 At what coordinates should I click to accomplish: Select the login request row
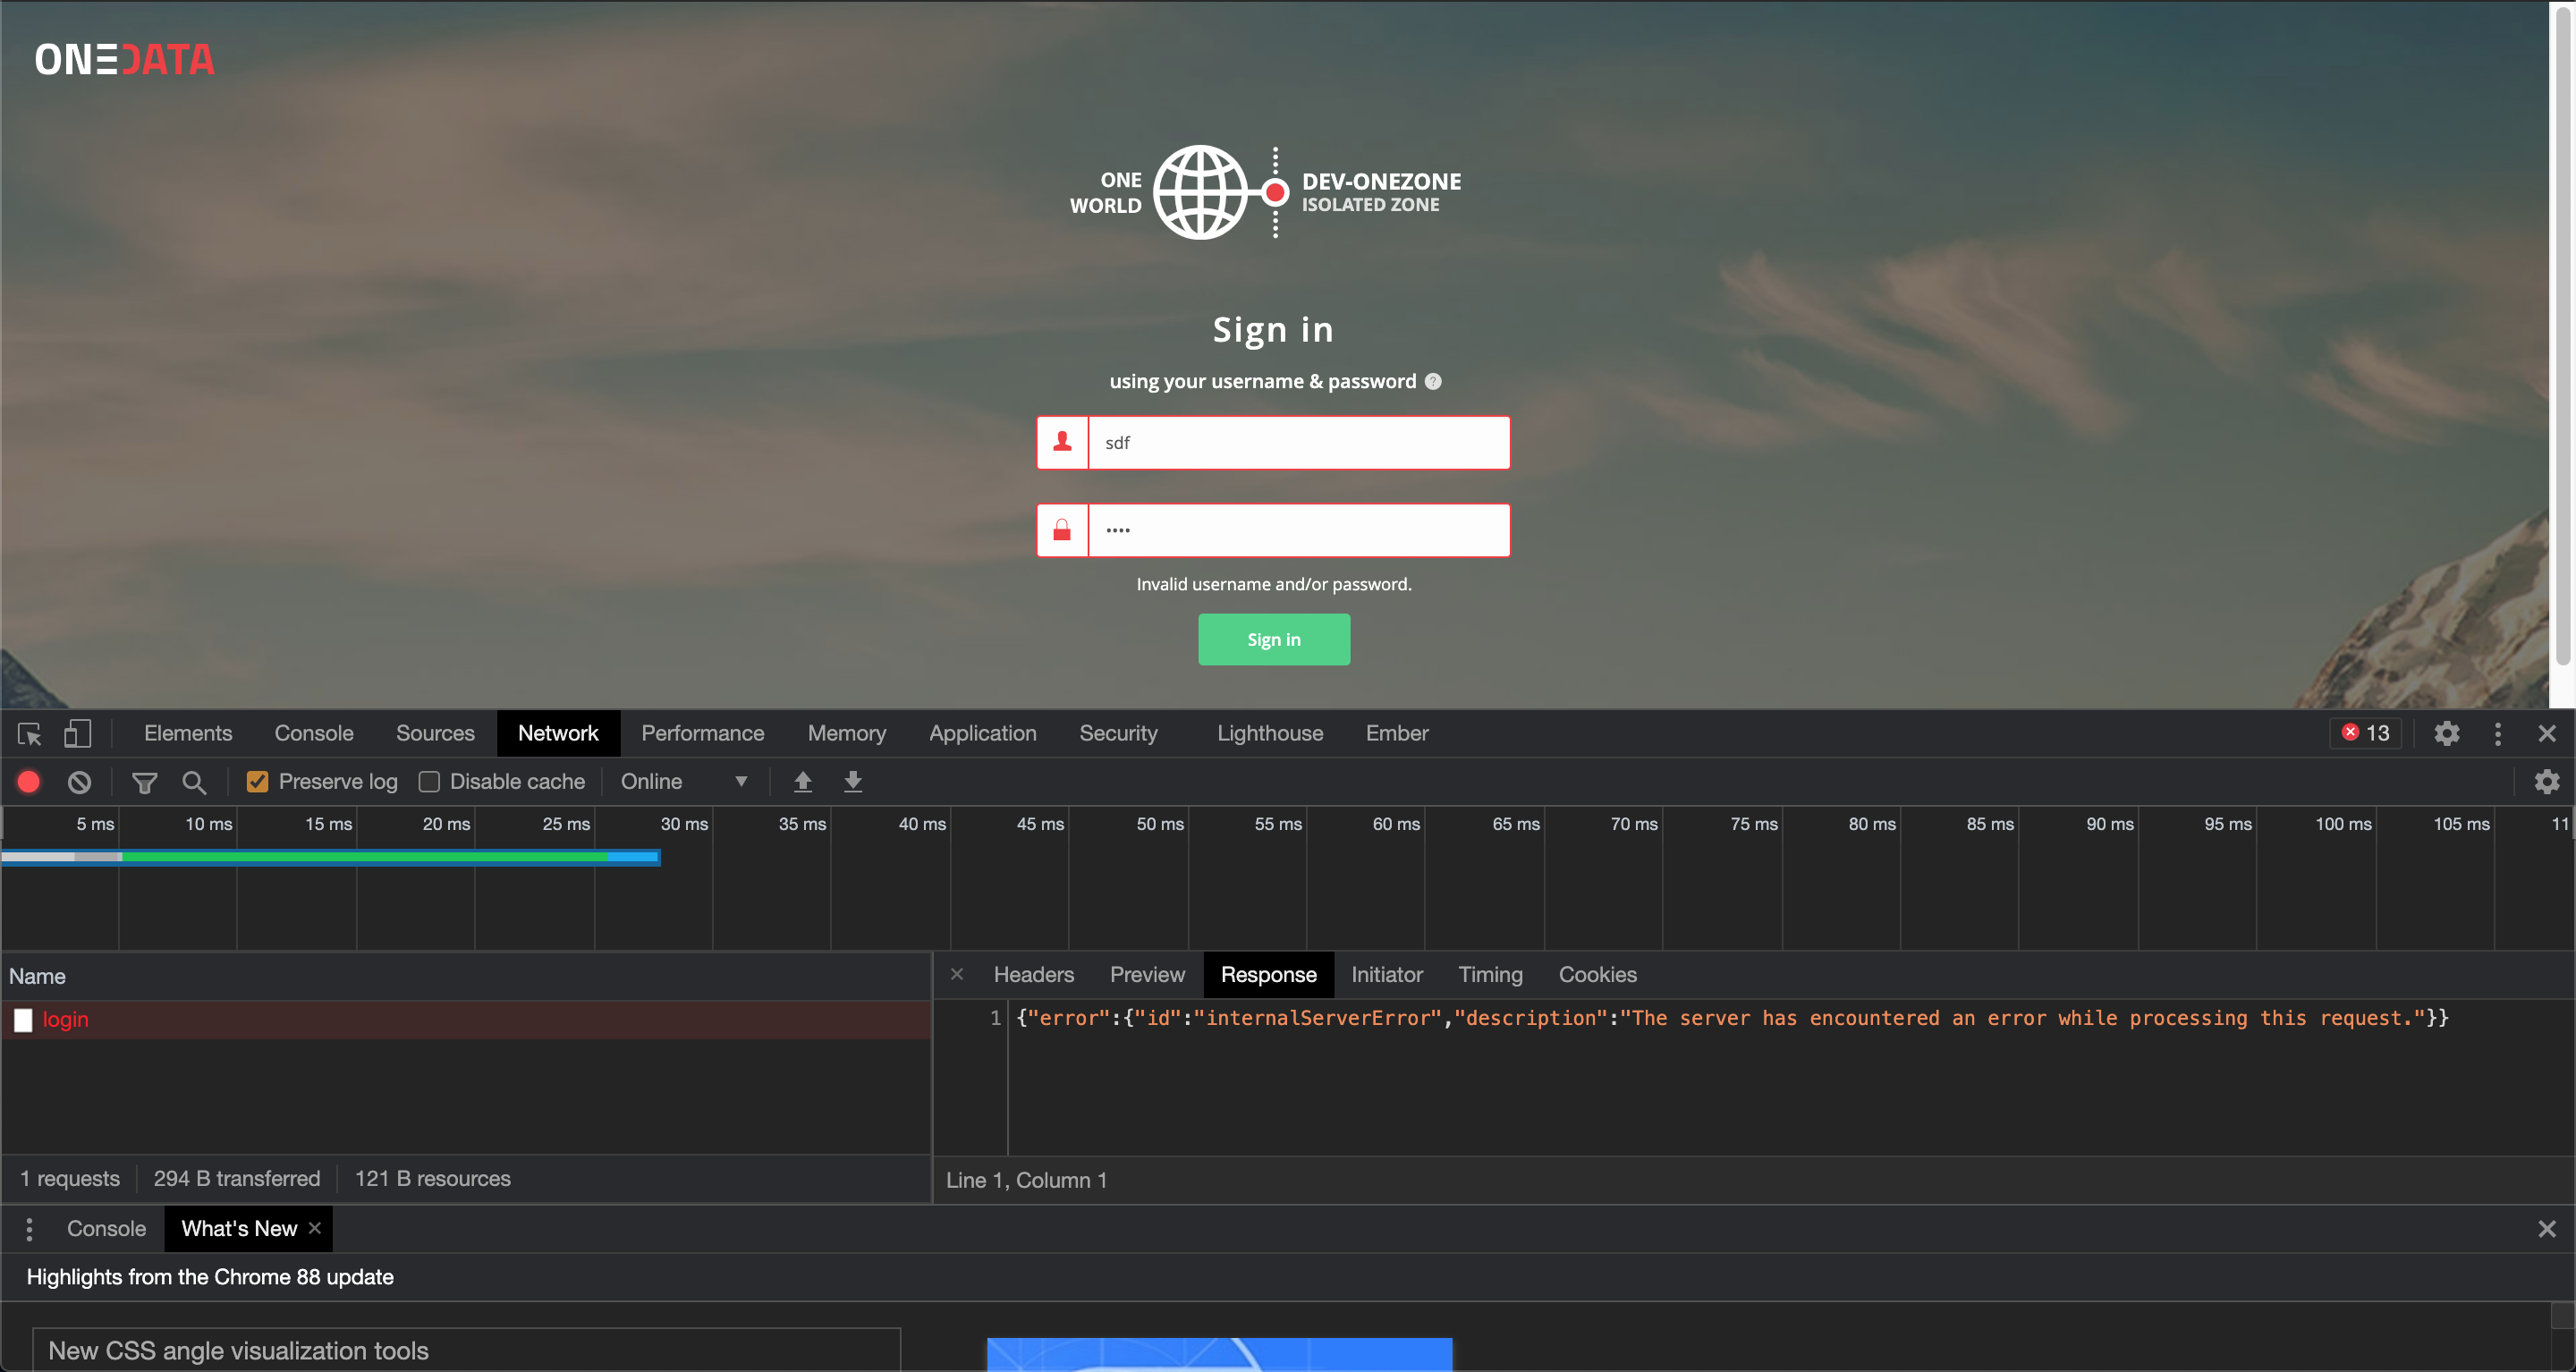click(66, 1020)
